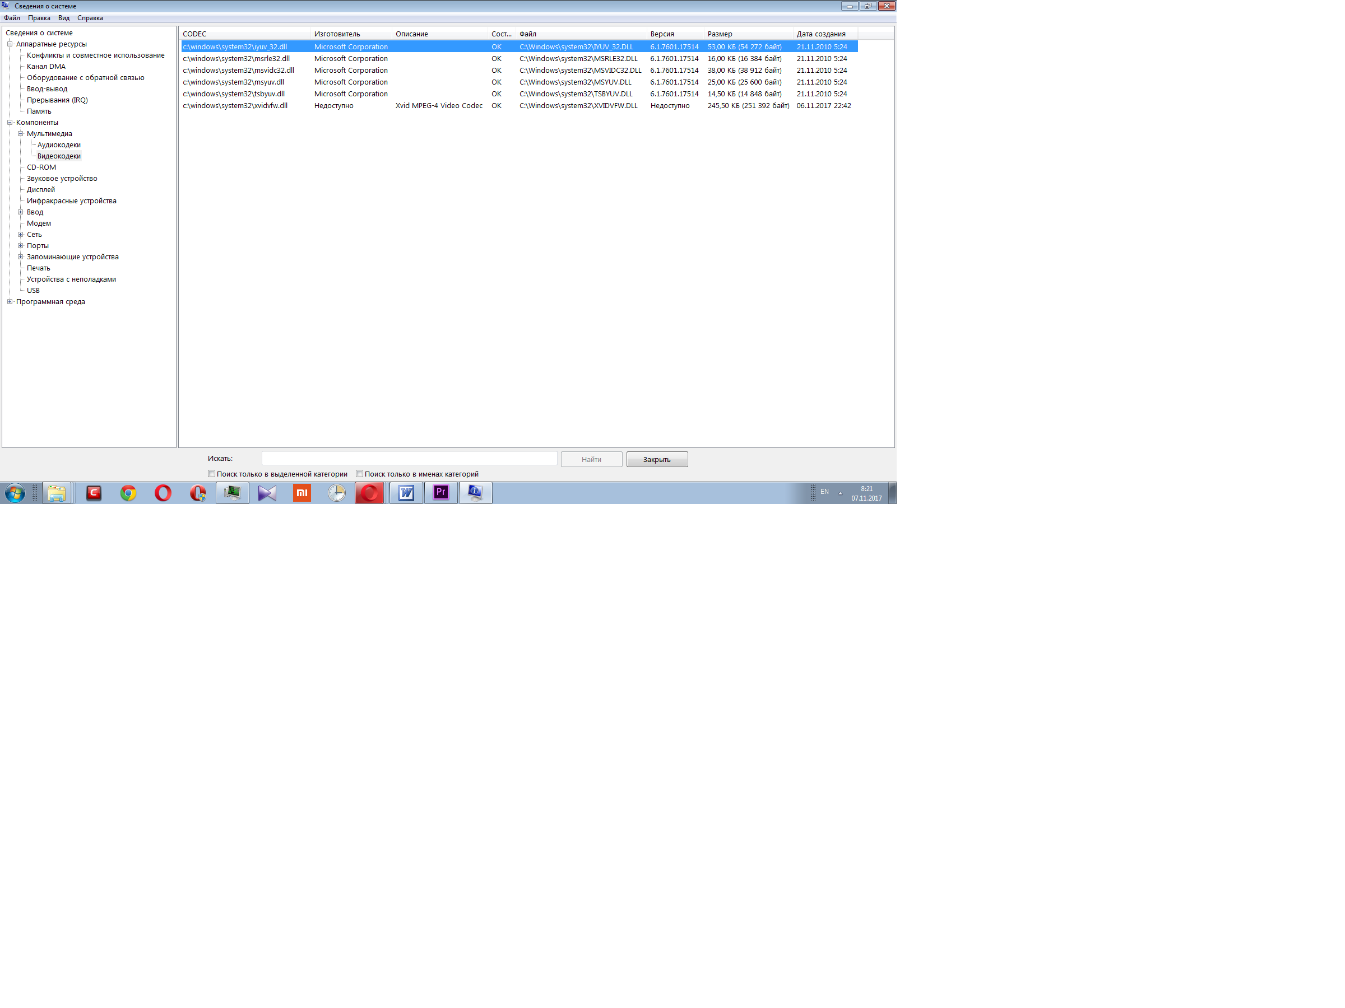Click the Task Manager monitor taskbar icon
The image size is (1345, 1008).
(232, 493)
